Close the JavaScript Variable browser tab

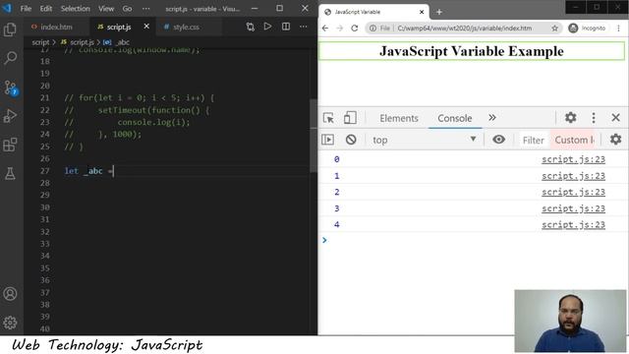pos(422,12)
